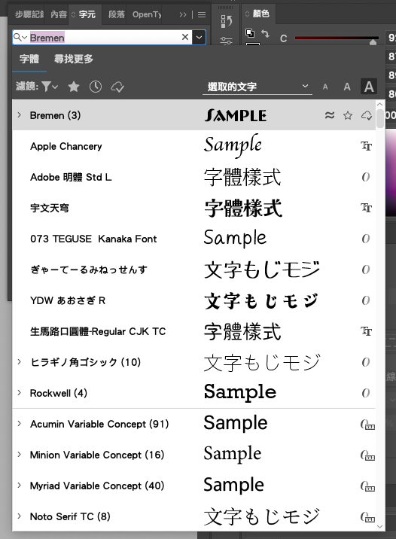This screenshot has width=396, height=539.
Task: Choose the small sample size A
Action: point(325,87)
